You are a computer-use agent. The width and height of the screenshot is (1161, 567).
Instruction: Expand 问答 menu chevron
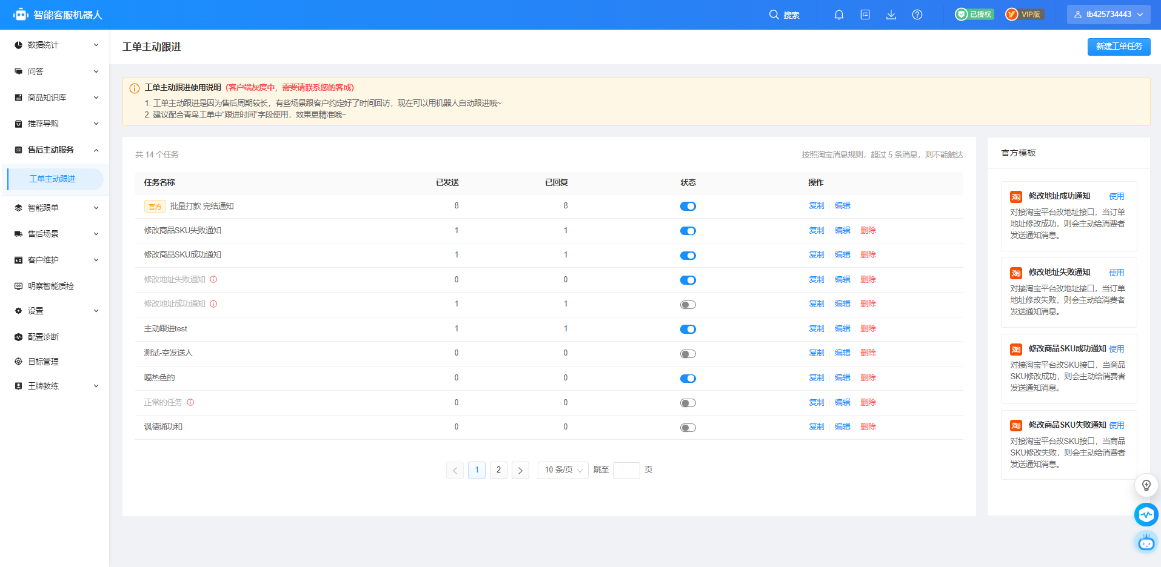click(x=96, y=71)
